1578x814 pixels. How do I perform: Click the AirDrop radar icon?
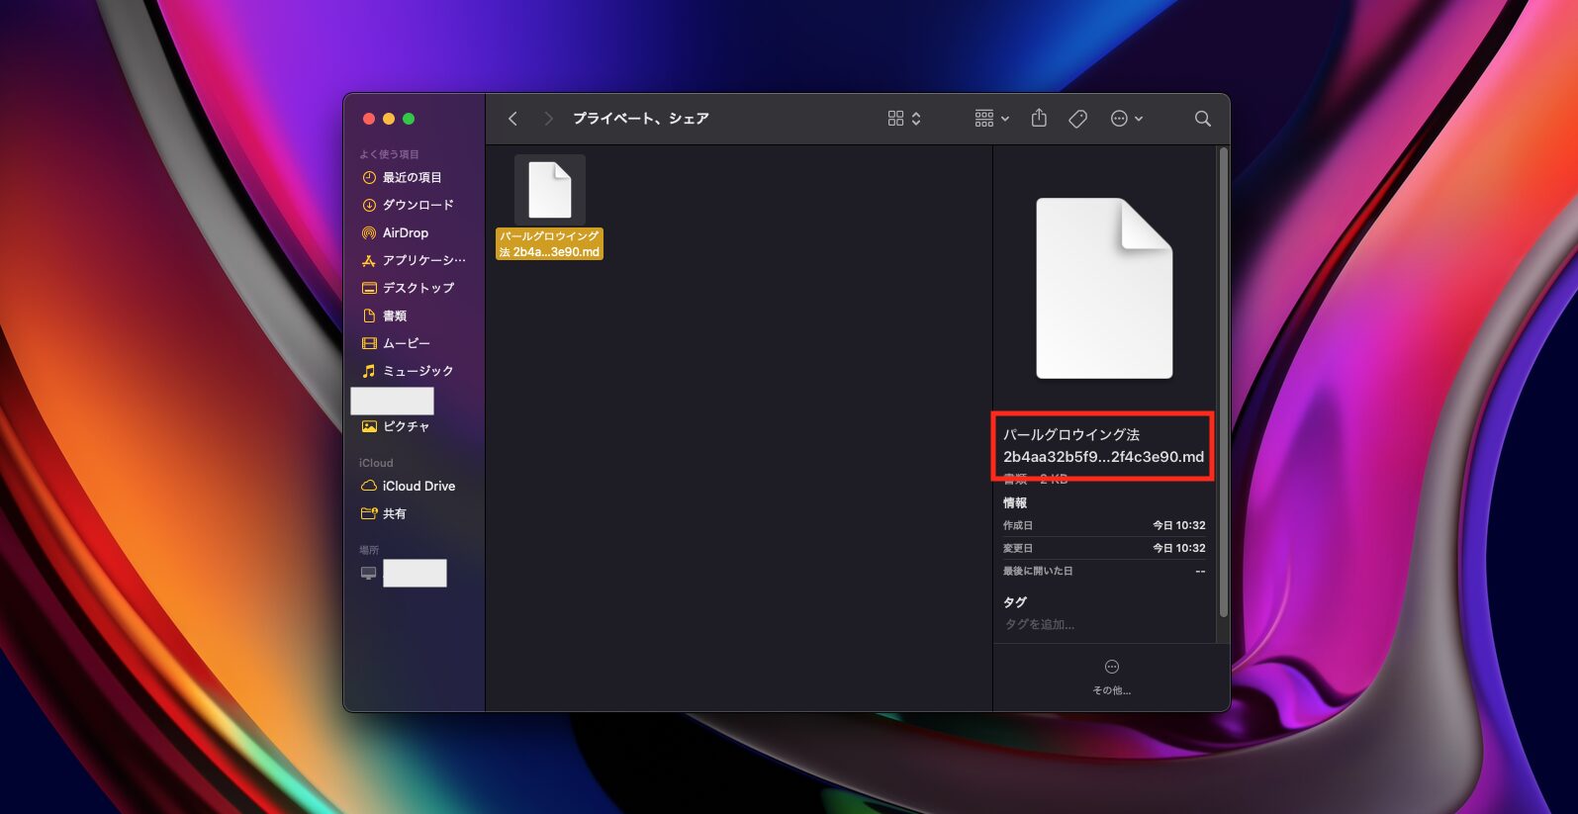click(369, 232)
